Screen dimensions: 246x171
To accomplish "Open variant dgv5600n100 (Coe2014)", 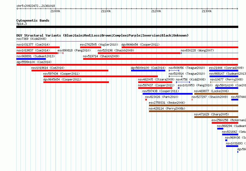I will pyautogui.click(x=148, y=68).
